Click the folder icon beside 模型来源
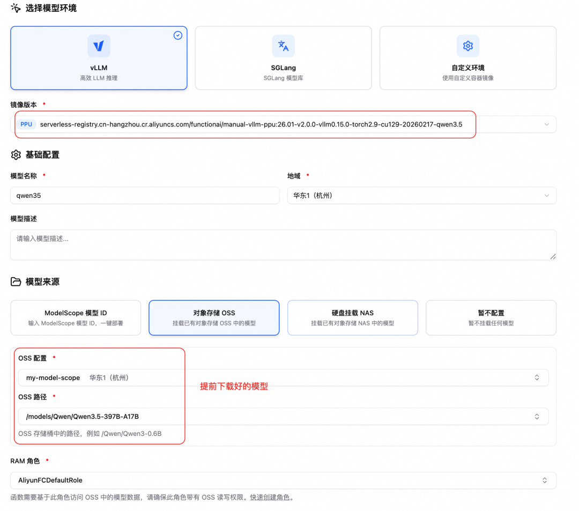The width and height of the screenshot is (579, 511). (x=15, y=281)
